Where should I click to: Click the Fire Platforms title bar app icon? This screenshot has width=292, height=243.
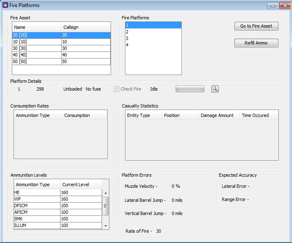coord(5,5)
